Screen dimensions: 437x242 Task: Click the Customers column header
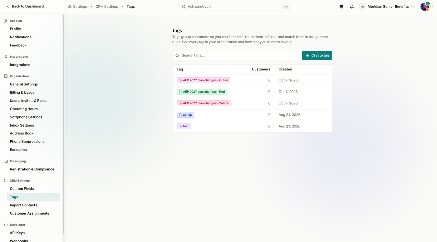coord(261,69)
